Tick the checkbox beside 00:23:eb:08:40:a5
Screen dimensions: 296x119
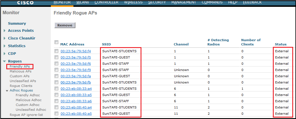[x=56, y=114]
